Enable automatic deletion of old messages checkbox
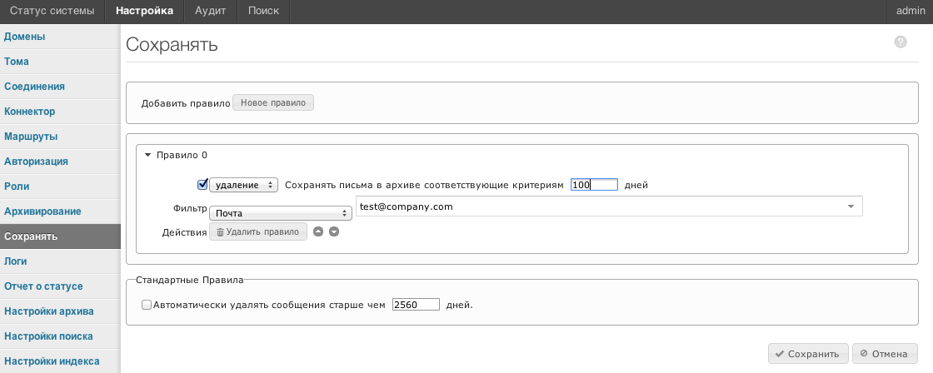Image resolution: width=933 pixels, height=373 pixels. coord(147,305)
